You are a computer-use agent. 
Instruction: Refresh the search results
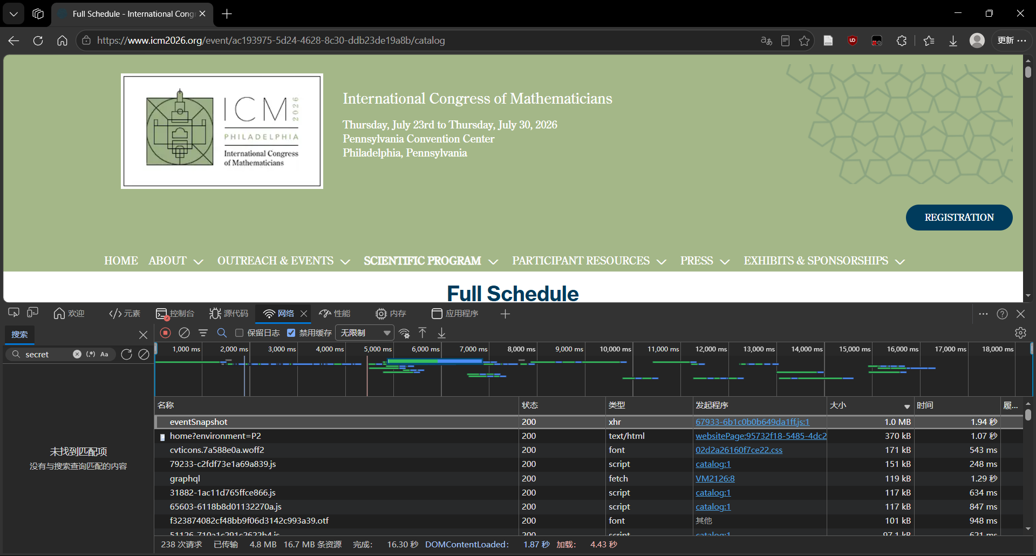(x=126, y=354)
